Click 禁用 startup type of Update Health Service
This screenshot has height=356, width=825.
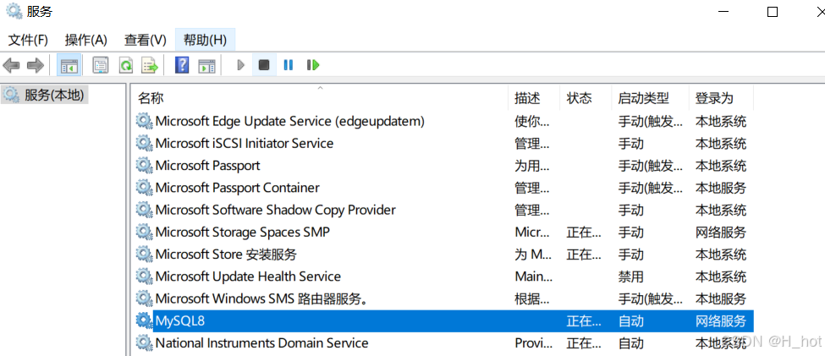pyautogui.click(x=631, y=277)
